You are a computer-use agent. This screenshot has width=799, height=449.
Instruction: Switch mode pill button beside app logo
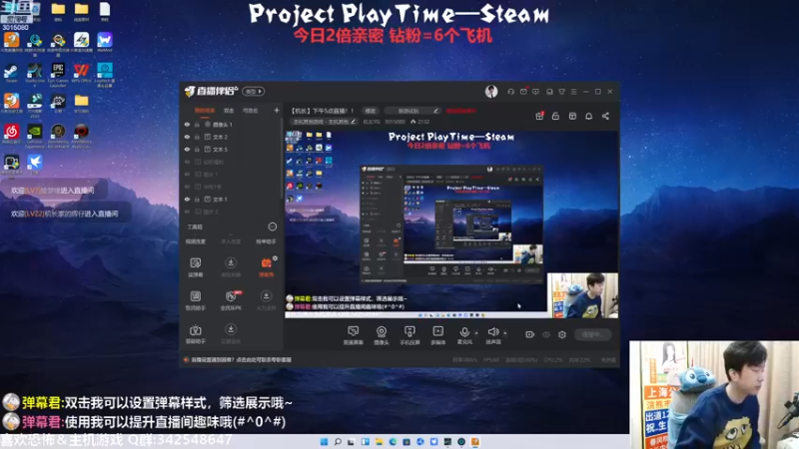pyautogui.click(x=254, y=91)
